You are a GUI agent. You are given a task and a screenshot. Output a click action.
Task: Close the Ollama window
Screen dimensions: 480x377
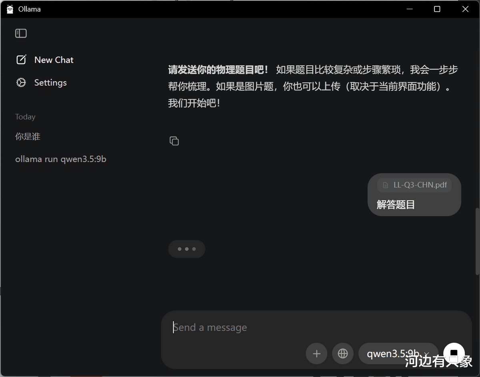(x=465, y=9)
